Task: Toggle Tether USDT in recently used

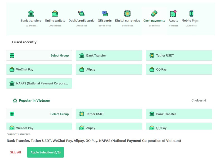Action: [179, 55]
